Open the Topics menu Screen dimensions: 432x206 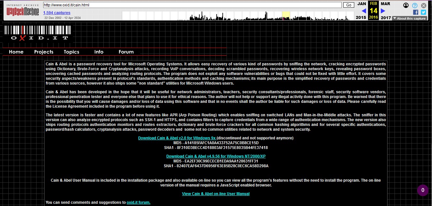(x=71, y=52)
